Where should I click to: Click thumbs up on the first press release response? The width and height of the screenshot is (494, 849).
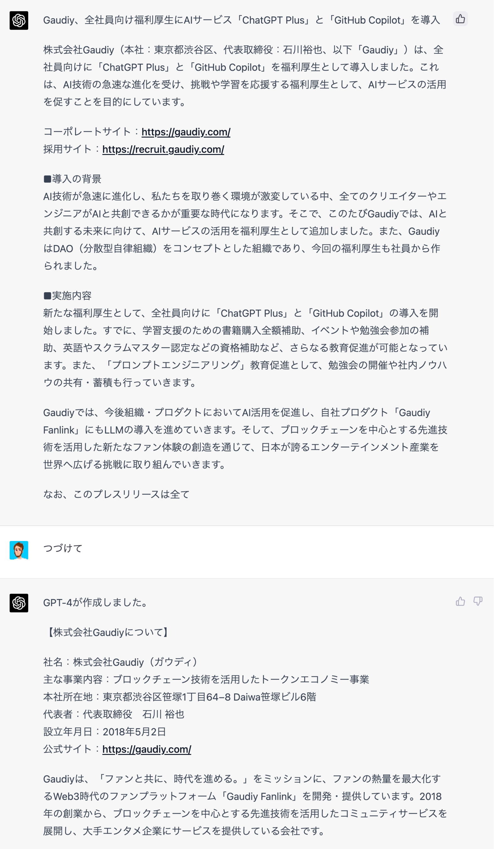point(460,19)
